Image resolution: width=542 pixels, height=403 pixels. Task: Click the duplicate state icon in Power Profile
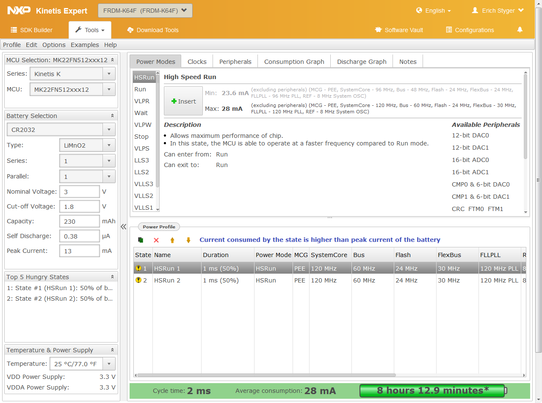(x=141, y=240)
